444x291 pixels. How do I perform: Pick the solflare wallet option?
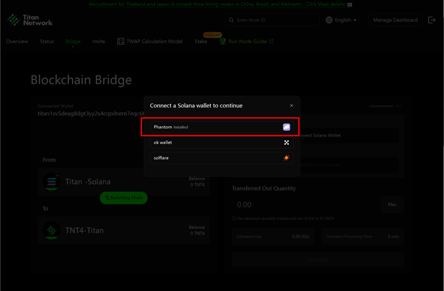[x=221, y=158]
